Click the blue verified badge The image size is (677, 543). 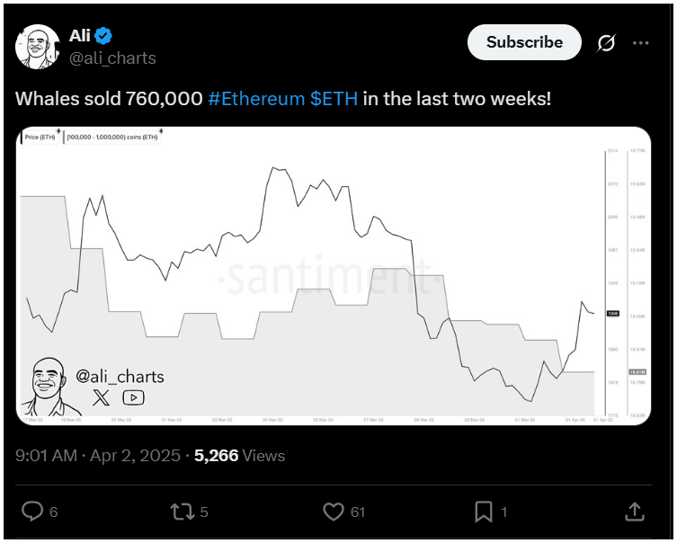tap(103, 36)
